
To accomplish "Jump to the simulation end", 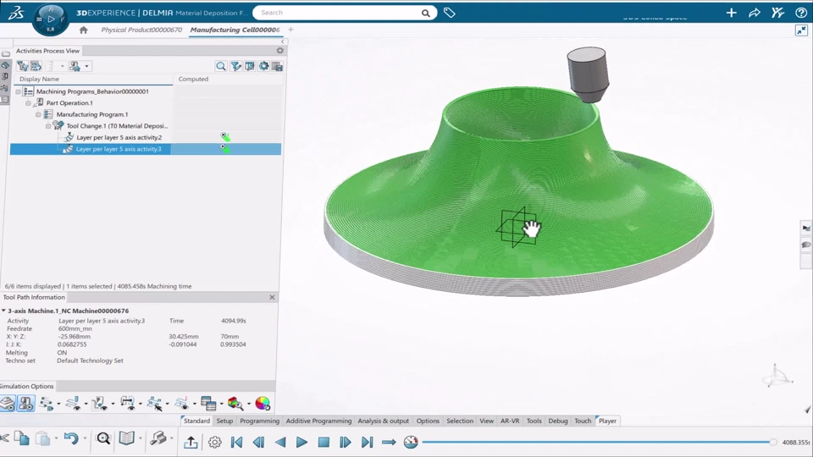I will coord(367,442).
